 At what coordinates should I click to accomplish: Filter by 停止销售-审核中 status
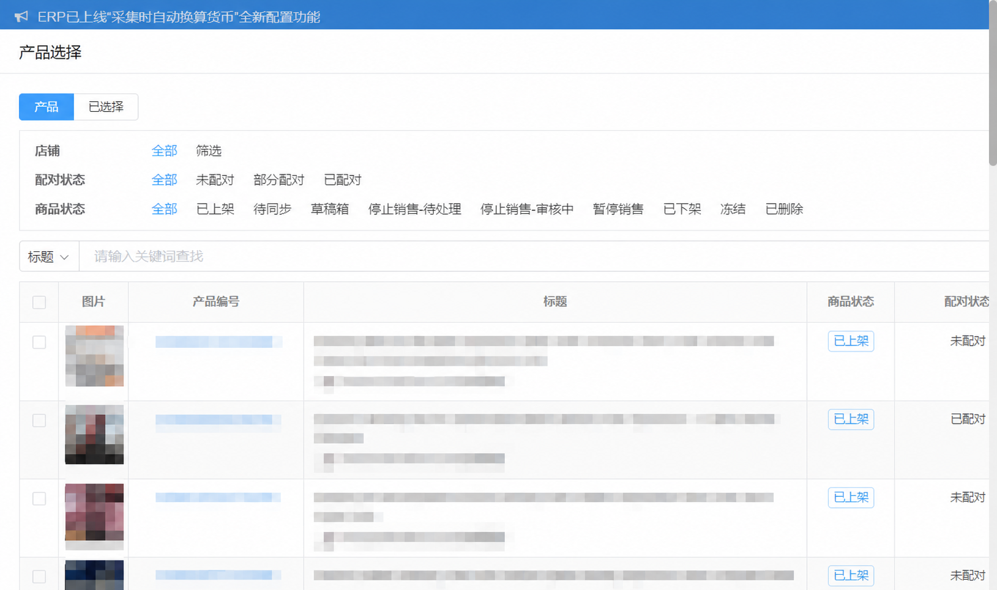527,209
